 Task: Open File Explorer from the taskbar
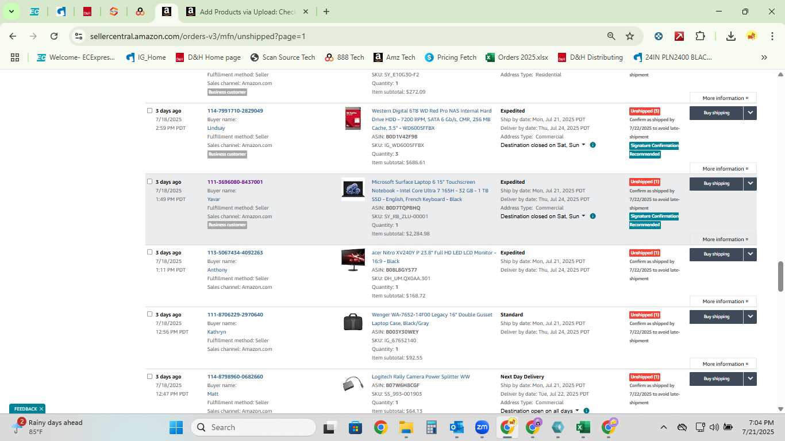tap(406, 427)
